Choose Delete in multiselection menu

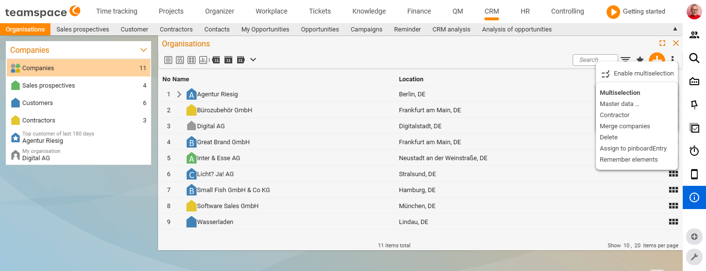[x=609, y=137]
